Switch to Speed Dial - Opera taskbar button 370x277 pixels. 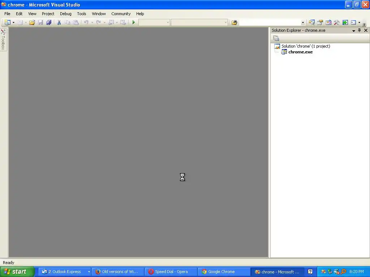coord(171,272)
